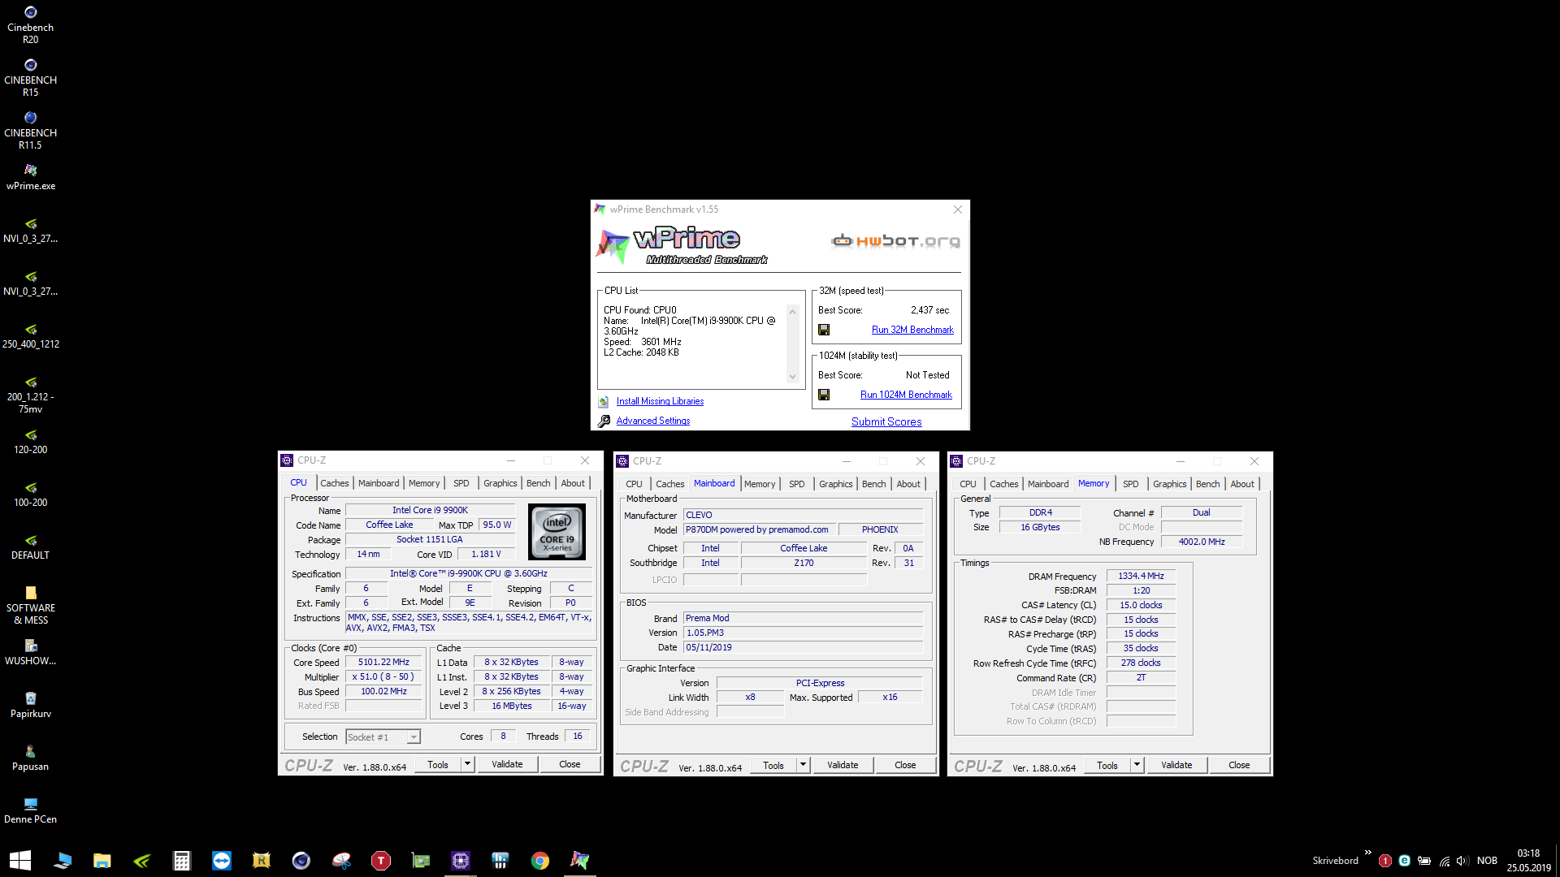Open the Windows Start menu
The width and height of the screenshot is (1560, 877).
click(20, 860)
